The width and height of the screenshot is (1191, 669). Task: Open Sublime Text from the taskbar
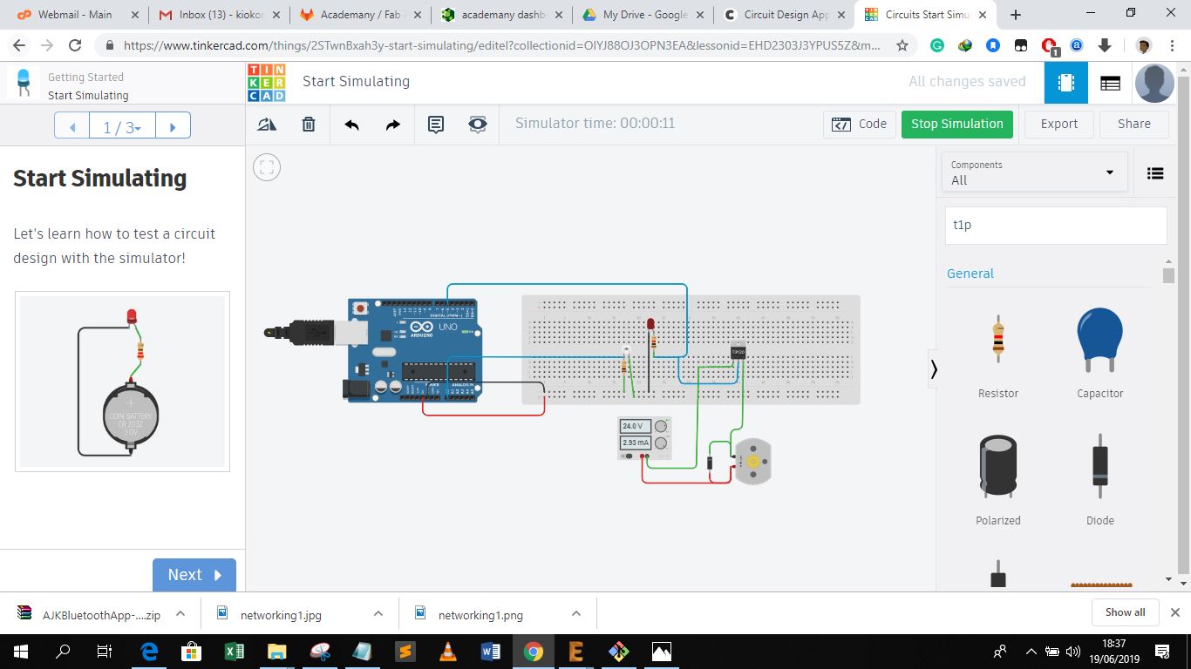click(x=405, y=651)
